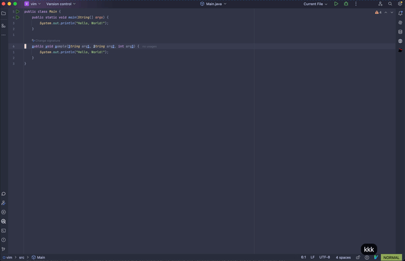Toggle the read-only lock icon in status bar

coord(358,257)
